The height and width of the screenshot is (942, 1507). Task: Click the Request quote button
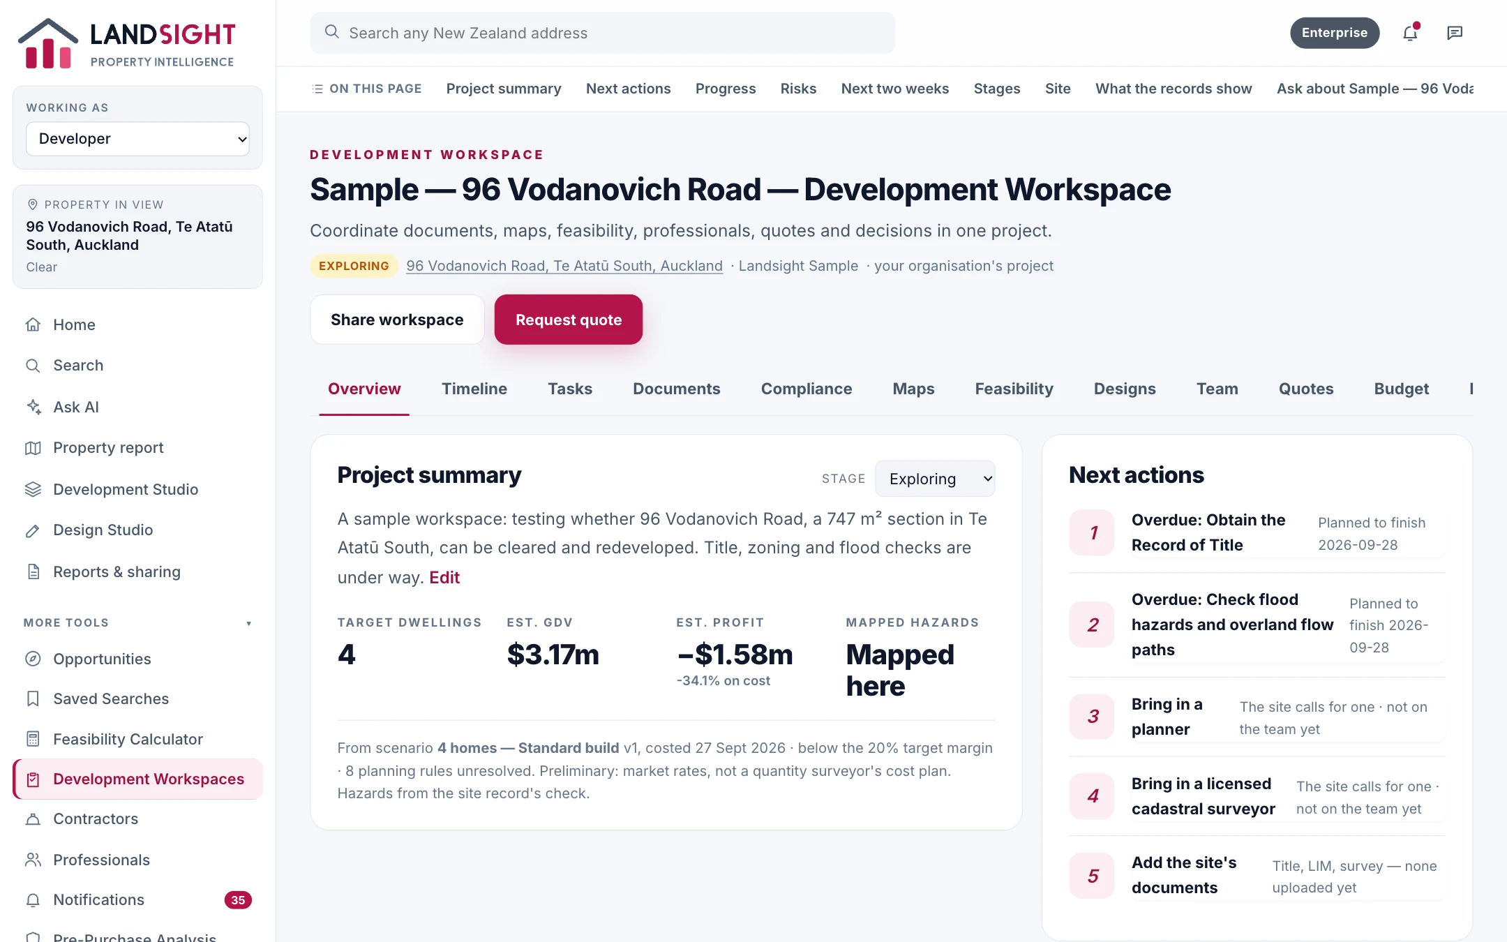[569, 320]
